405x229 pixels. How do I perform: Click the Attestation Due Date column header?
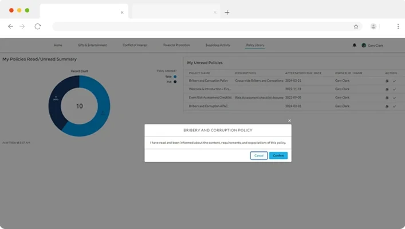[x=303, y=73]
